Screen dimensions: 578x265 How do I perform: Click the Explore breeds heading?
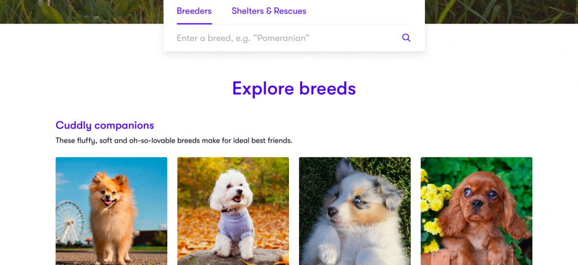click(294, 89)
